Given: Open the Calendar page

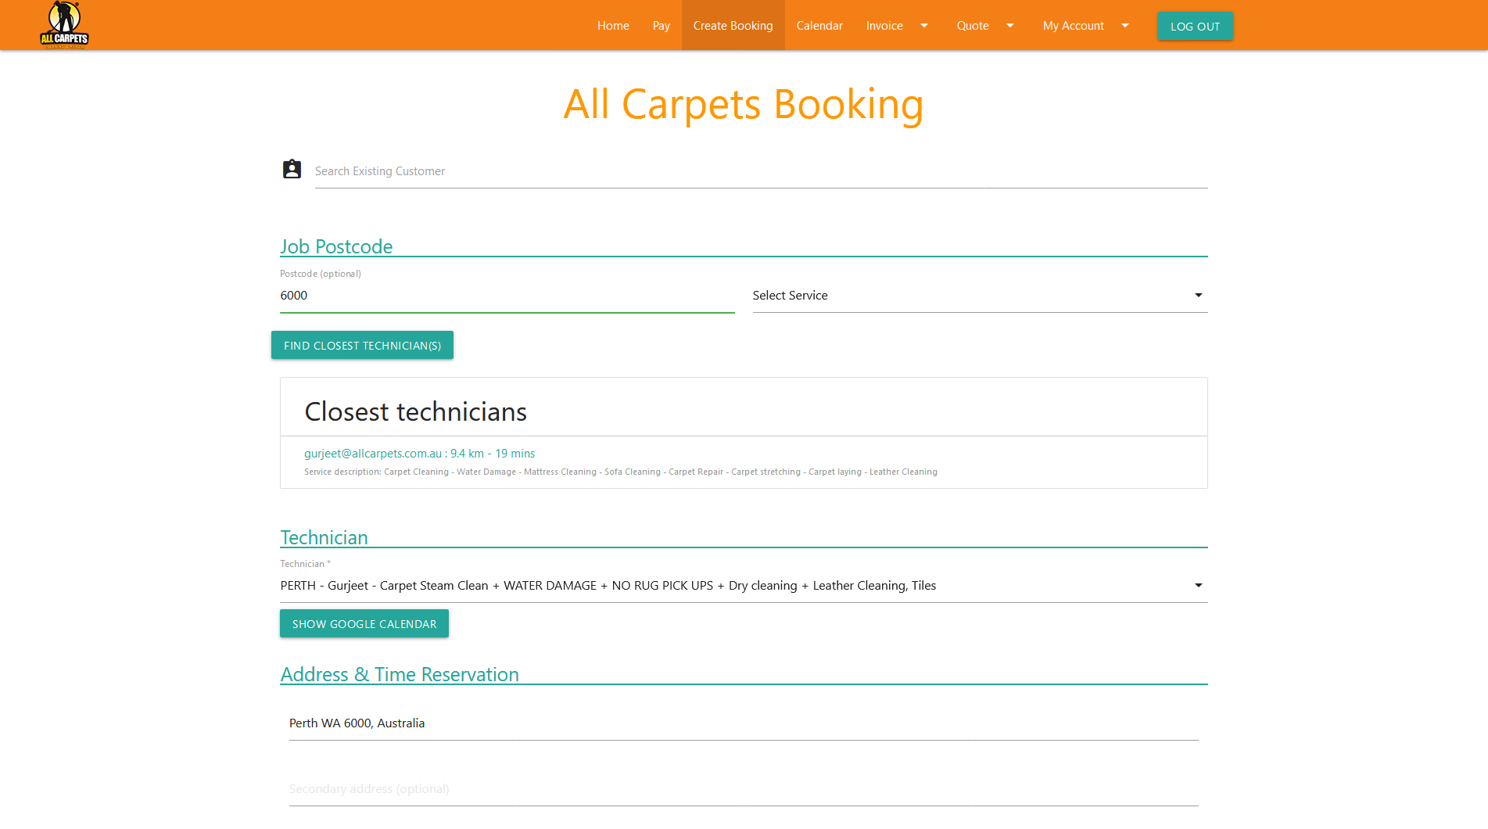Looking at the screenshot, I should pyautogui.click(x=819, y=26).
